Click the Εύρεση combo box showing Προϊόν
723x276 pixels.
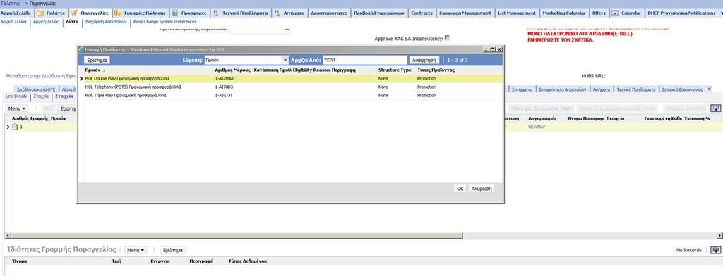click(x=246, y=61)
